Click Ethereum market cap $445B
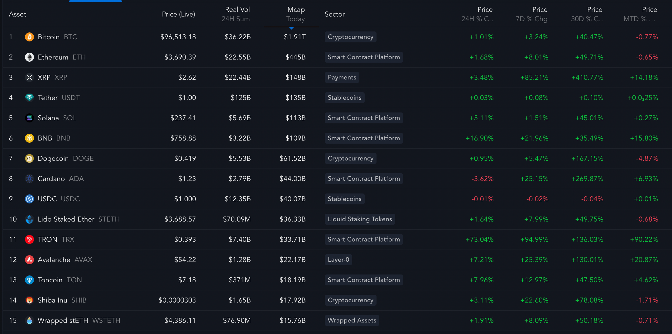Image resolution: width=672 pixels, height=334 pixels. point(295,57)
